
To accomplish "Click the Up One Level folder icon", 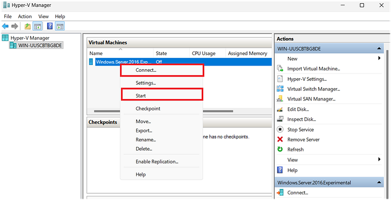I will (x=28, y=26).
